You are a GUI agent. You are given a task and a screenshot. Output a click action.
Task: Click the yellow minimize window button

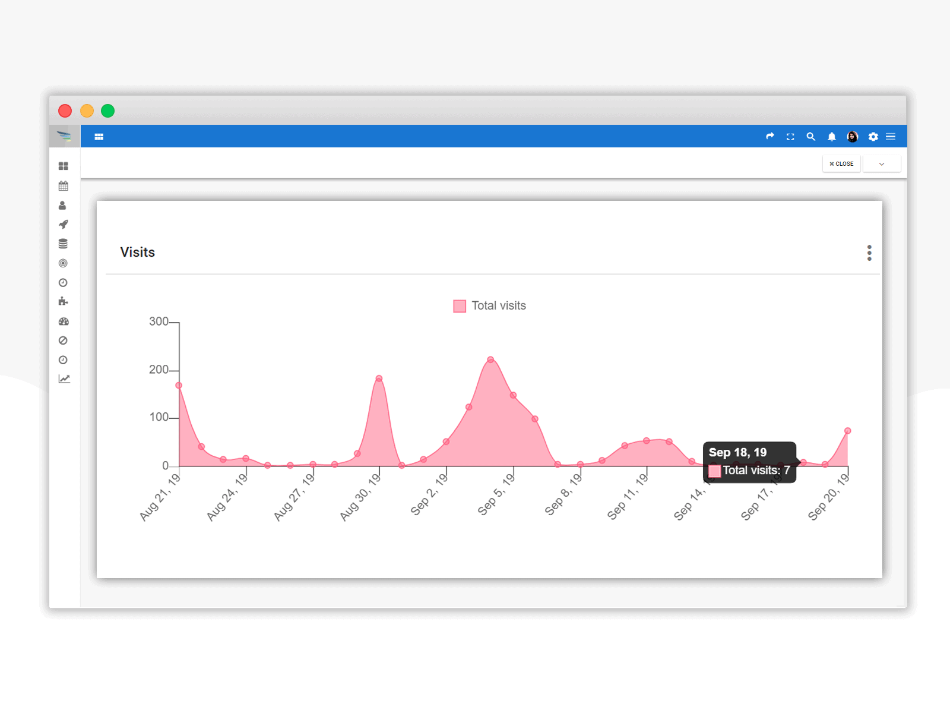click(87, 111)
